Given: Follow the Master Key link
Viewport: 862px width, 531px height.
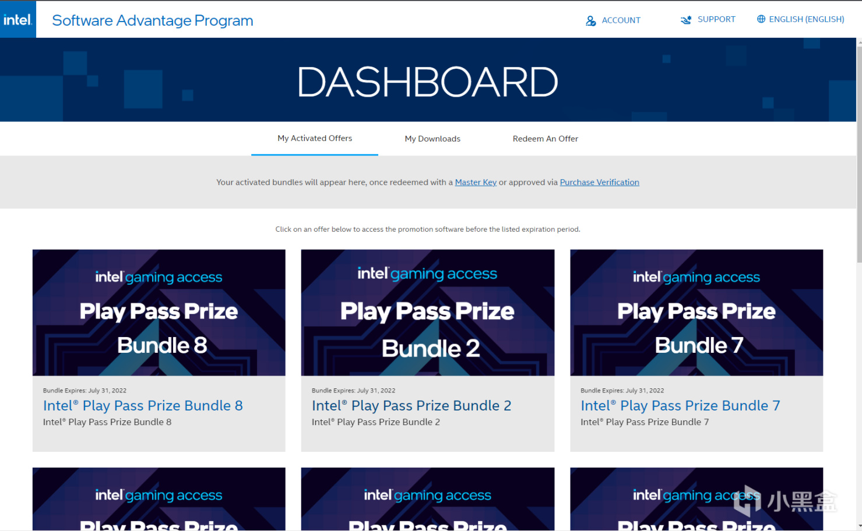Looking at the screenshot, I should pyautogui.click(x=476, y=182).
